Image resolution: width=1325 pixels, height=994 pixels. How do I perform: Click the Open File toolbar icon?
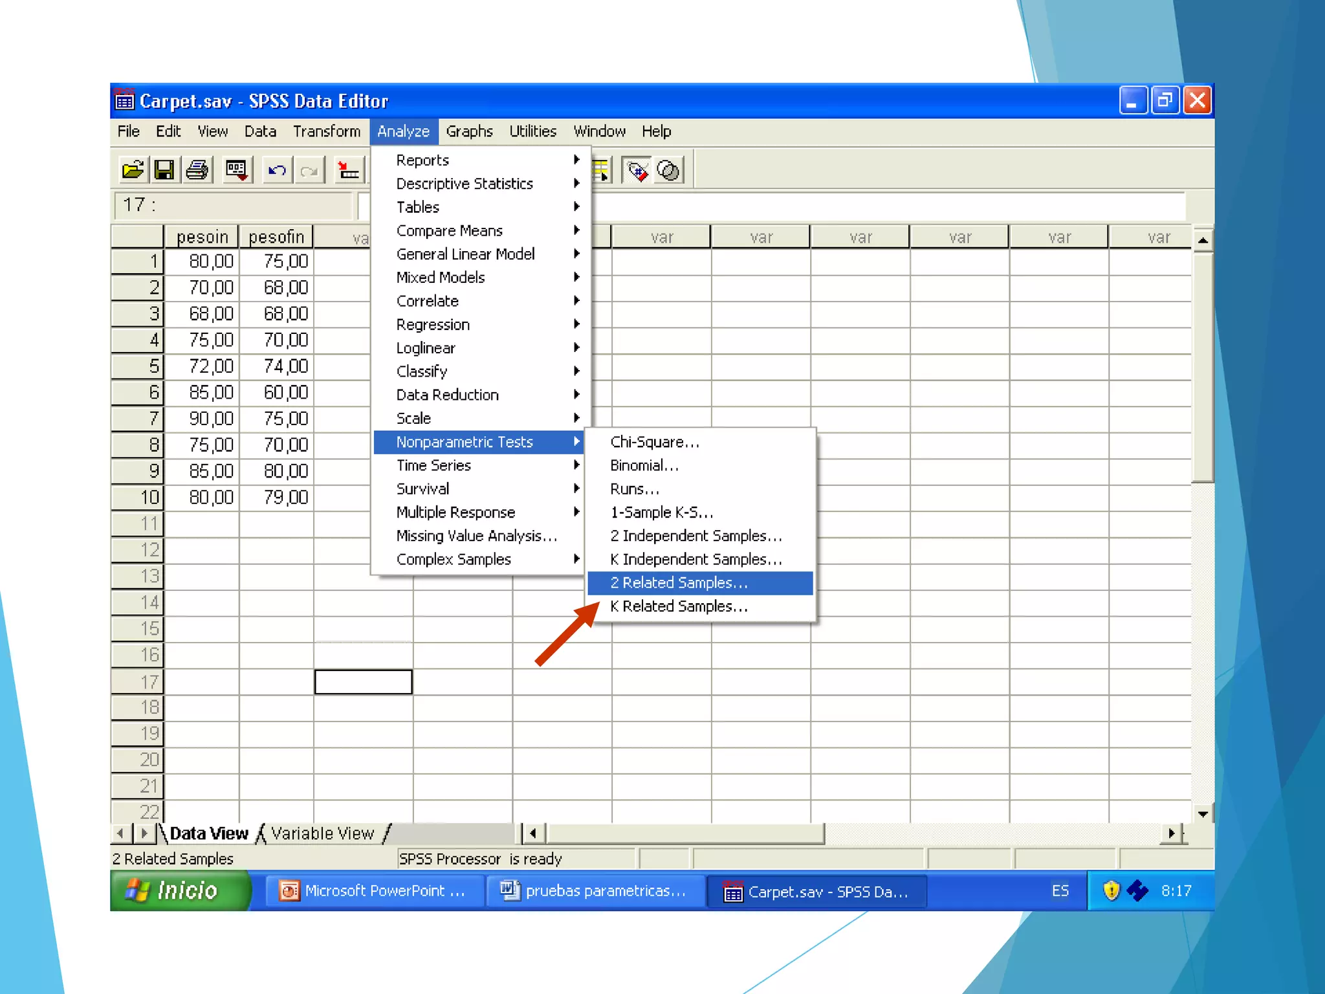click(133, 171)
